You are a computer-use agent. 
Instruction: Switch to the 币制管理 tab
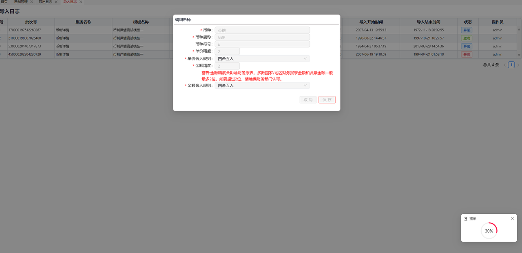(21, 2)
